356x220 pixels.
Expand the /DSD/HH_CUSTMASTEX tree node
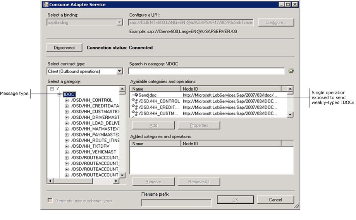coord(67,112)
